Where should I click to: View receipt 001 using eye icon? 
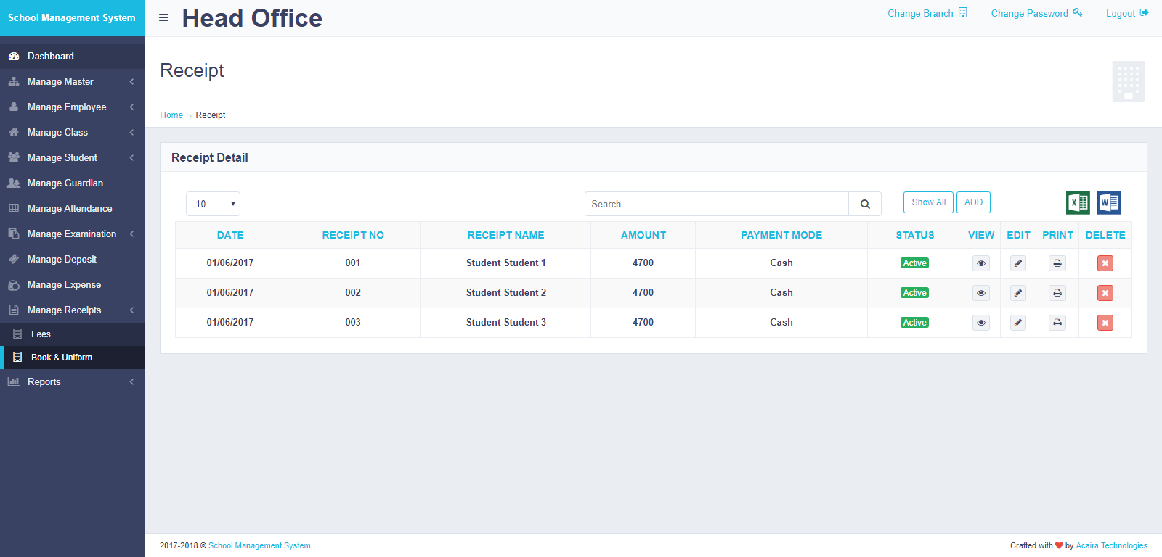[x=981, y=263]
